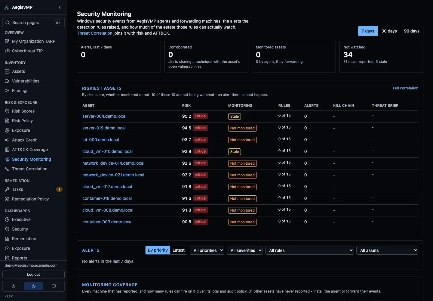Click Stale badge for cloud_vm-010.demo.local

click(235, 152)
